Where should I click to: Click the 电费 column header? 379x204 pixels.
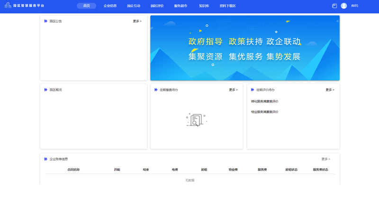point(175,170)
